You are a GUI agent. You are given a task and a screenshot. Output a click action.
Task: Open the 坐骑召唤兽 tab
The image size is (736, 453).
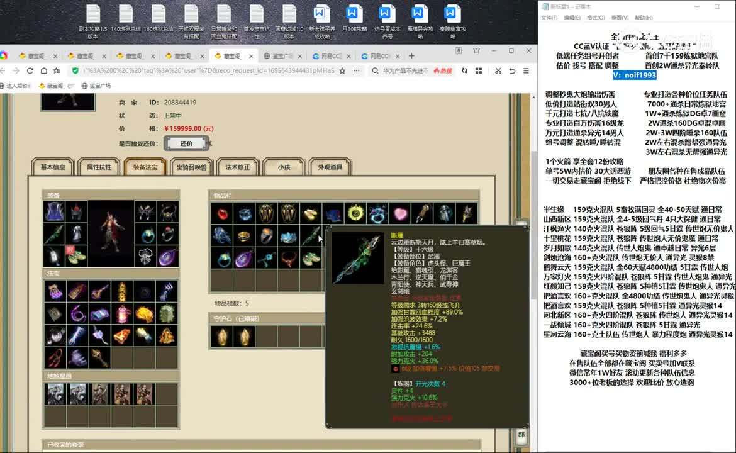tap(191, 167)
